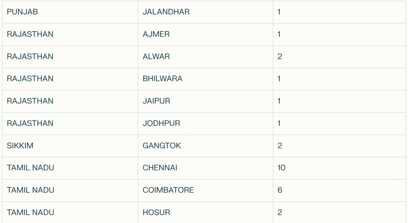Click the SIKKIM state cell

tap(70, 146)
